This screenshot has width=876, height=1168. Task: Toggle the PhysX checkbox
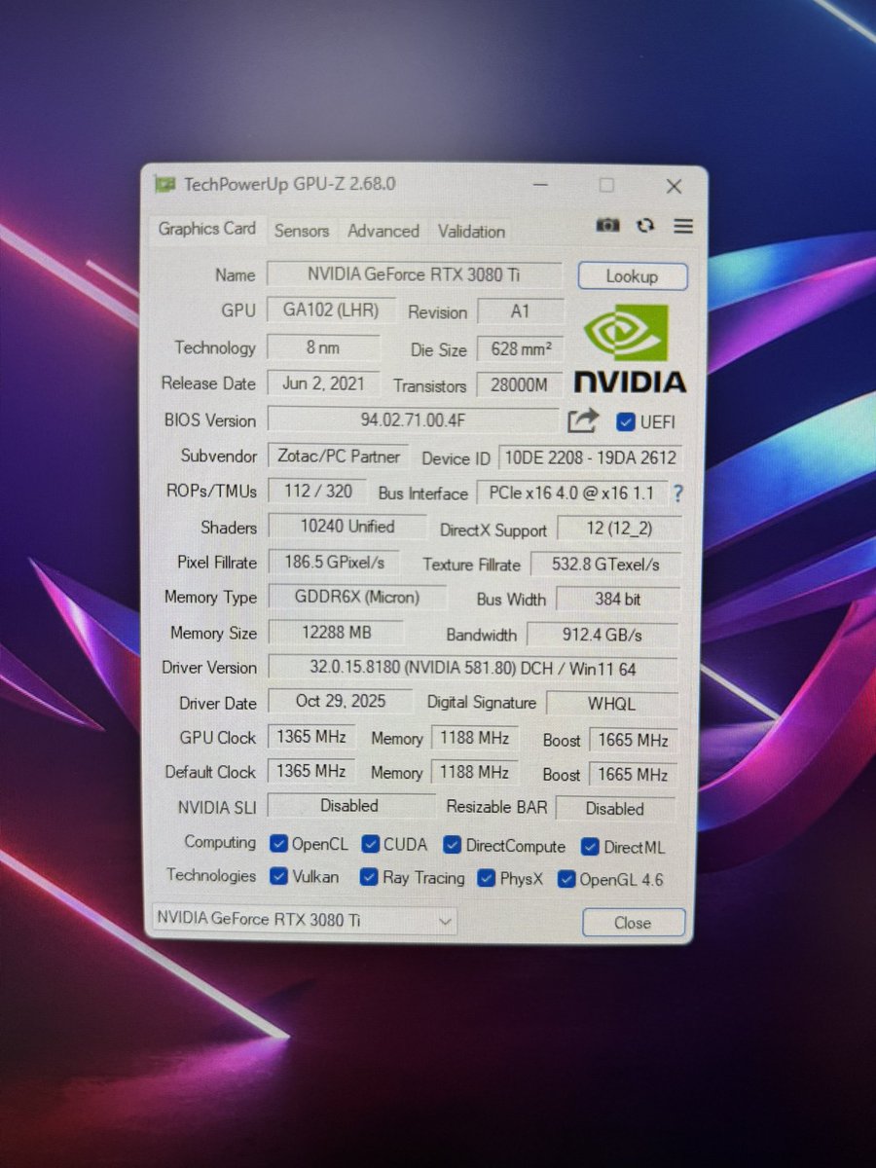486,878
